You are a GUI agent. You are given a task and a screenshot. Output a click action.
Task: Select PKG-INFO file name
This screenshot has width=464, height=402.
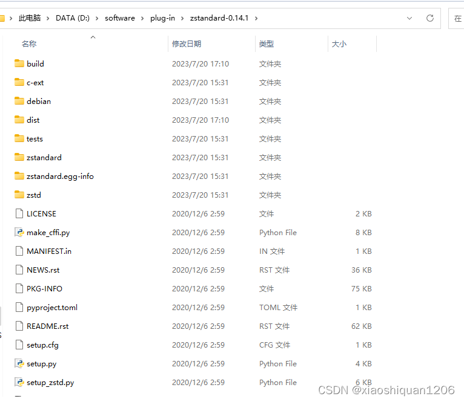44,289
